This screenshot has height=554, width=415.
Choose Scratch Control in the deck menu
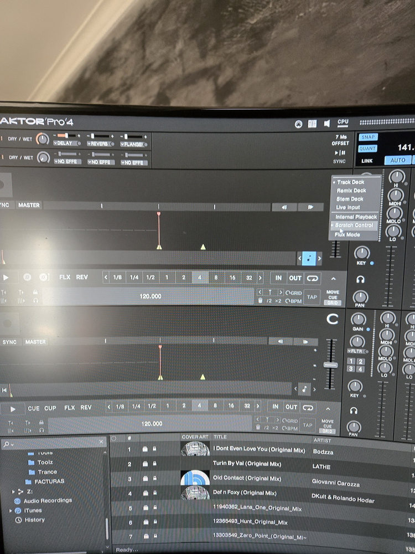click(354, 225)
